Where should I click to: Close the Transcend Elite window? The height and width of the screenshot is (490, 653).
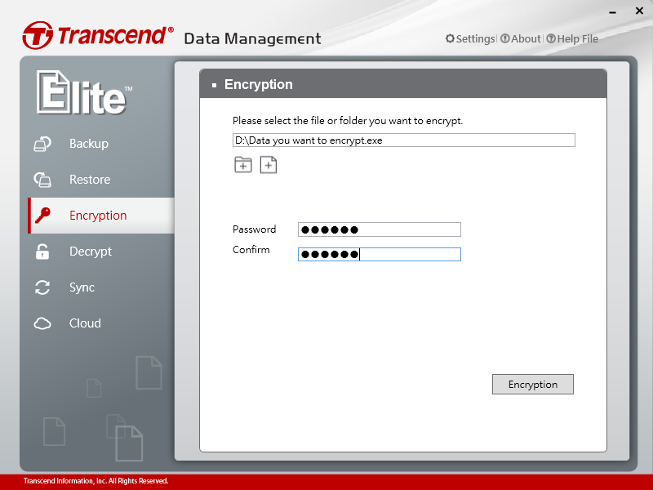pos(638,11)
